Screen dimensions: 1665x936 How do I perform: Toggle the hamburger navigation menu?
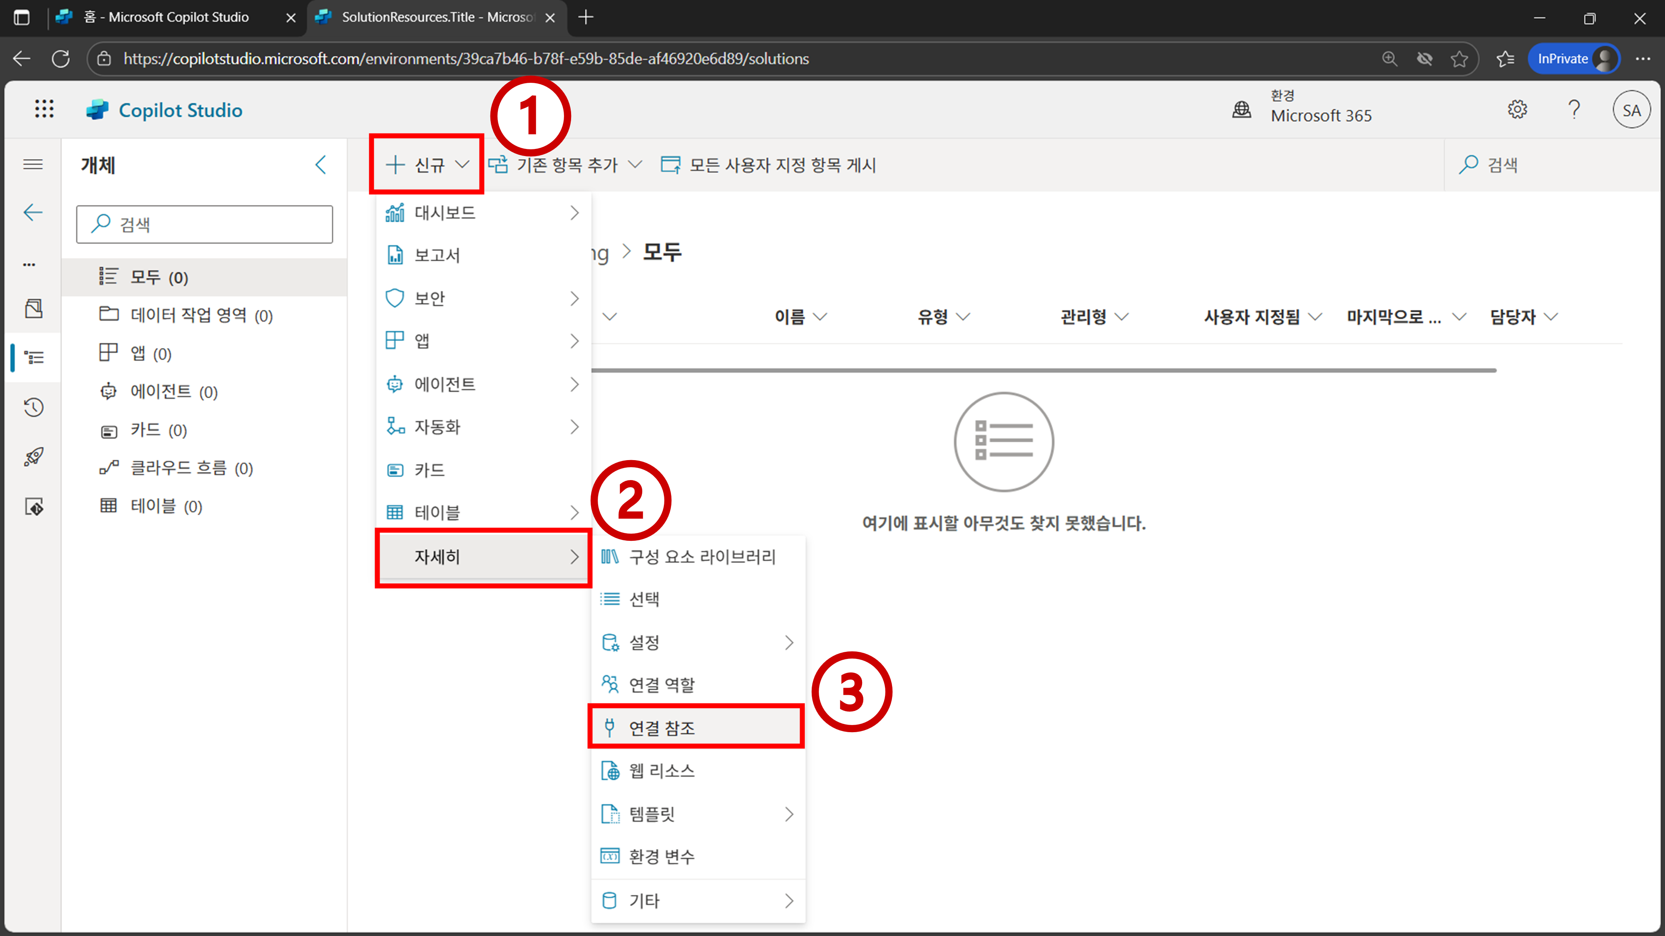coord(33,165)
